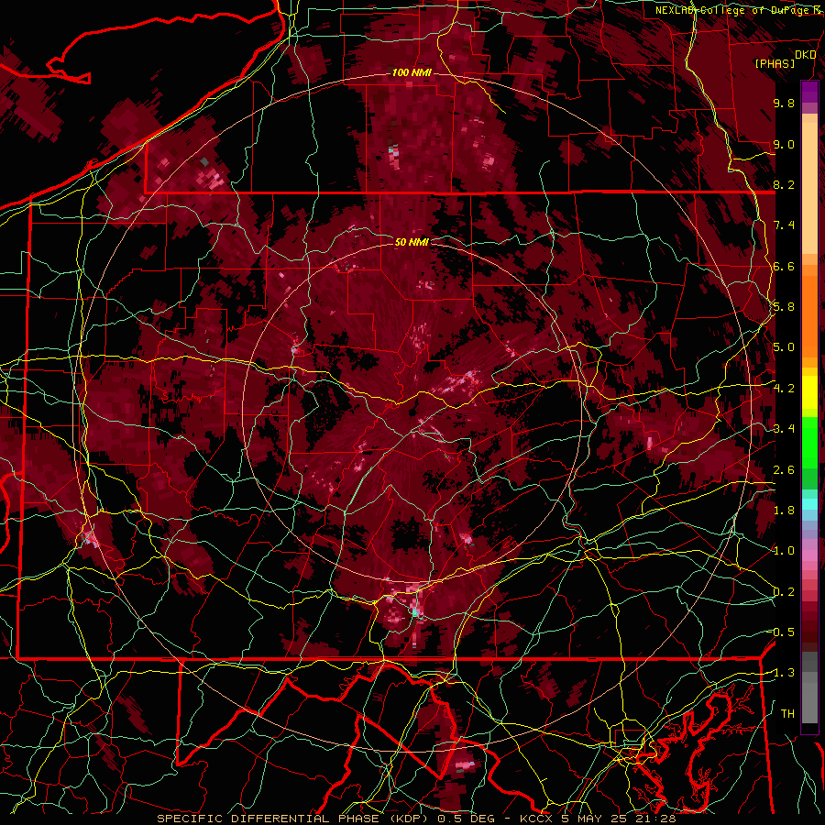Viewport: 825px width, 825px height.
Task: Click the [PHAS] legend unit label
Action: [775, 63]
